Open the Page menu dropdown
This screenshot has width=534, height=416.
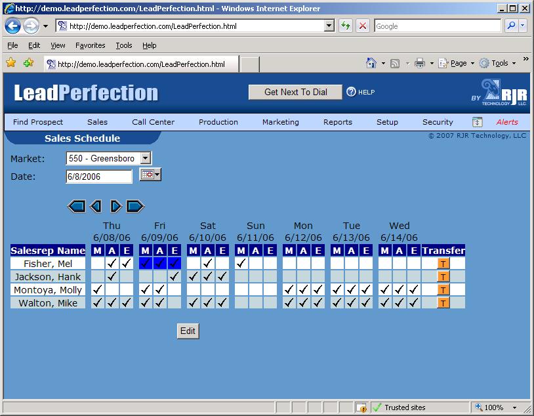point(457,64)
